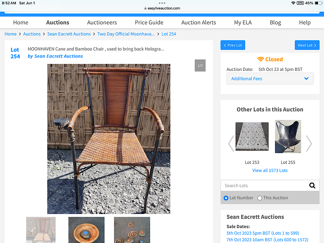The height and width of the screenshot is (243, 324).
Task: Open the Auctioneers menu item
Action: (102, 22)
